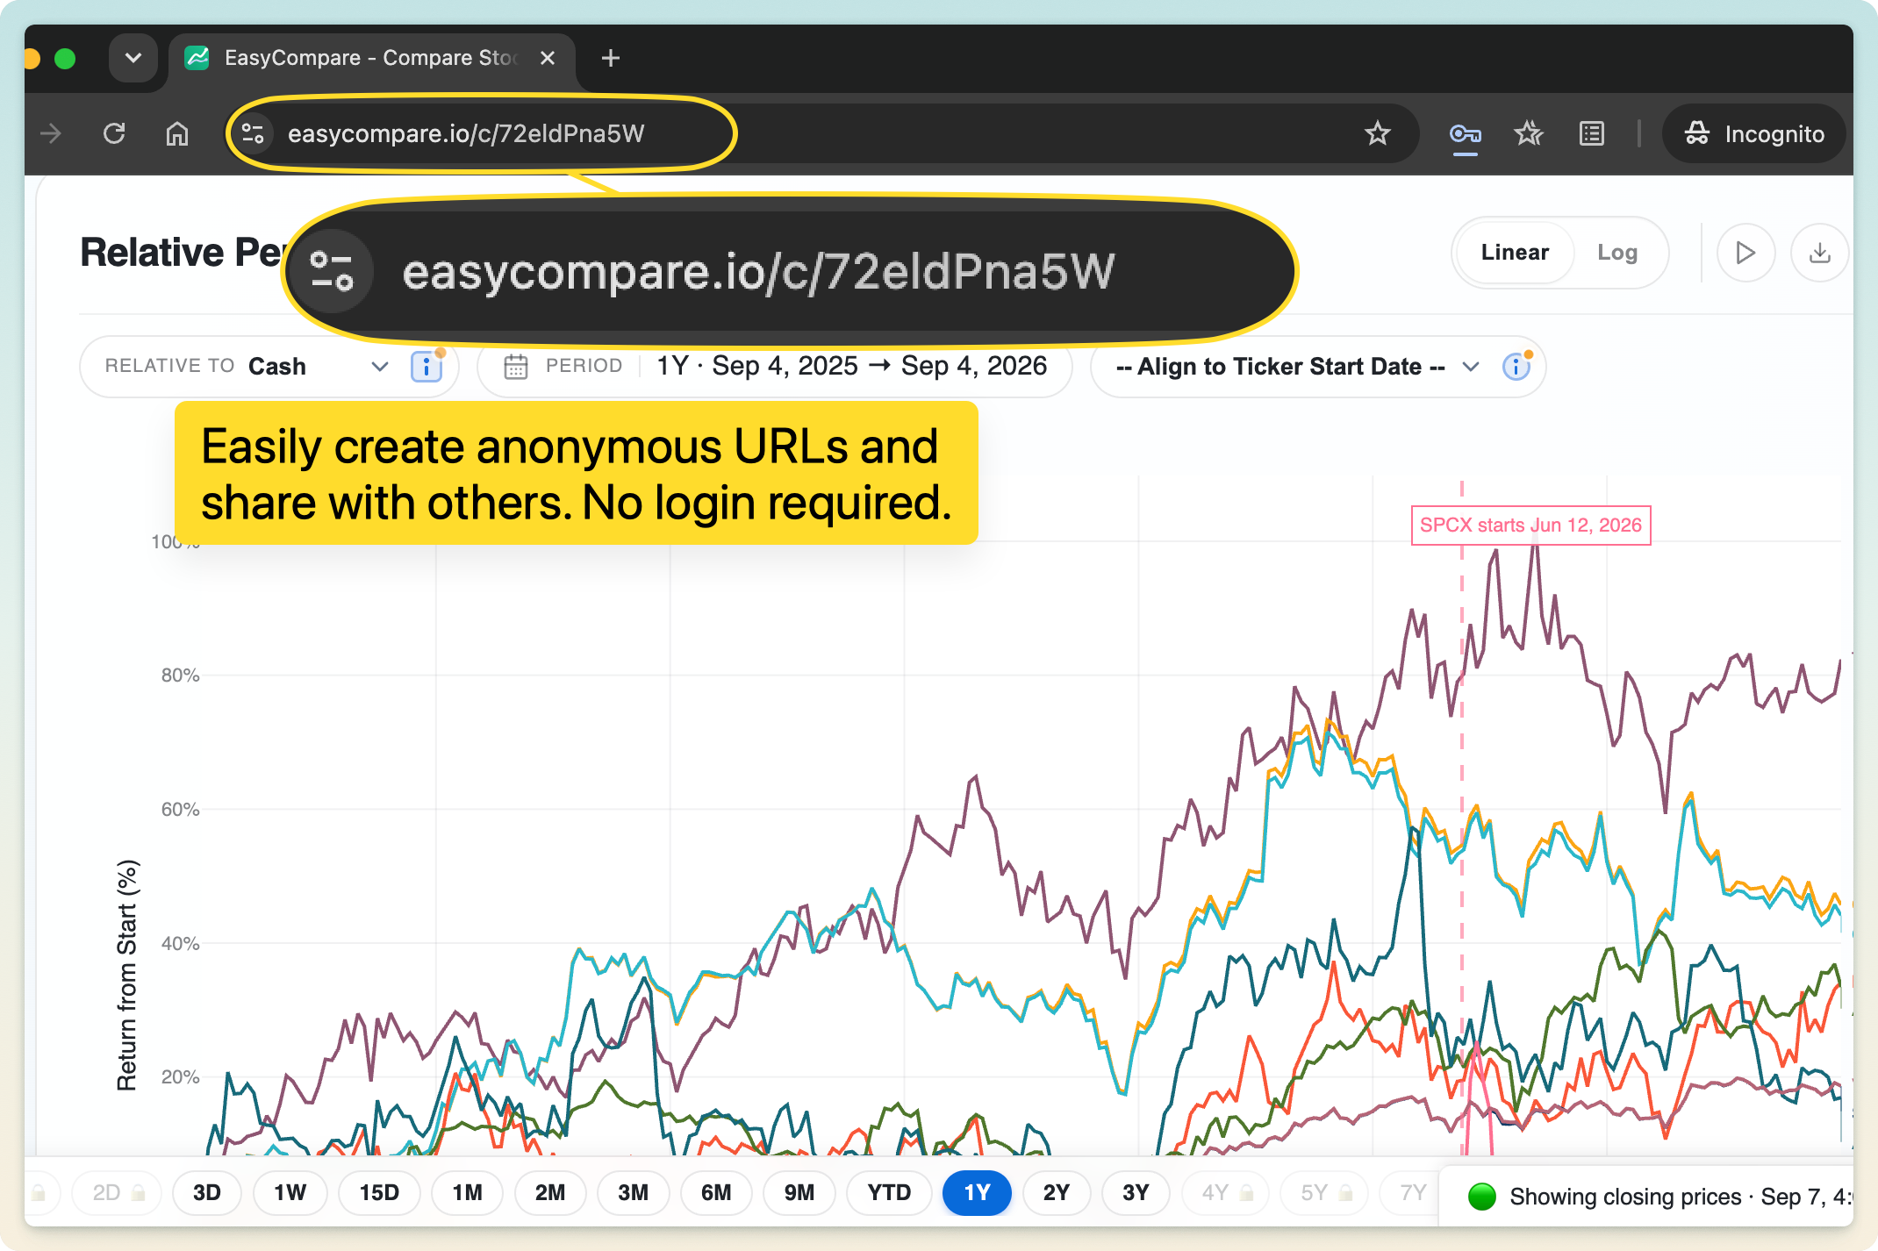Screen dimensions: 1878x1251
Task: Click the browser reload icon
Action: pos(114,133)
